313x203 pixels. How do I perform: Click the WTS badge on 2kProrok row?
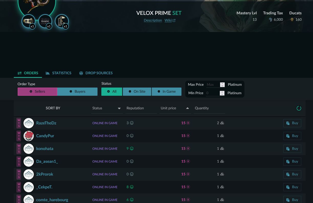click(19, 174)
